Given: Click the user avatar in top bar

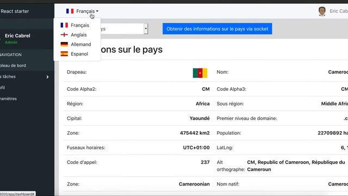Looking at the screenshot, I should 322,11.
